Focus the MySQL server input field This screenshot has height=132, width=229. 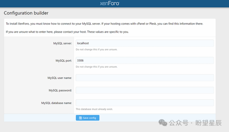(x=145, y=43)
